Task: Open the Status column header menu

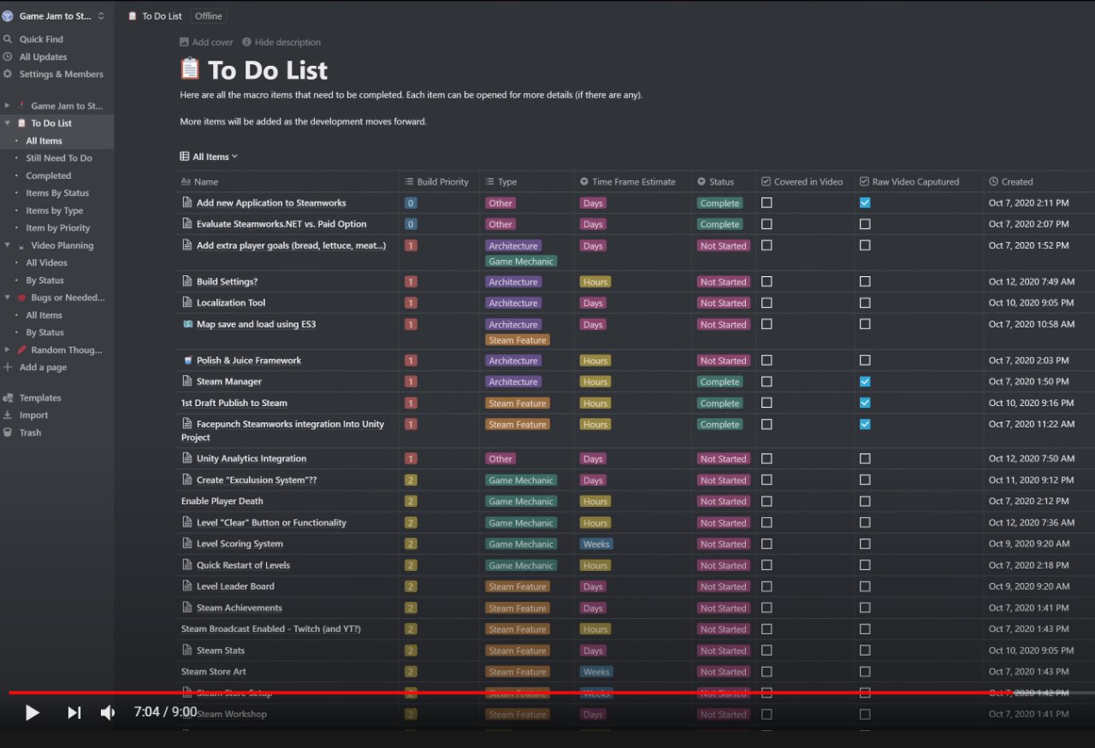Action: click(723, 181)
